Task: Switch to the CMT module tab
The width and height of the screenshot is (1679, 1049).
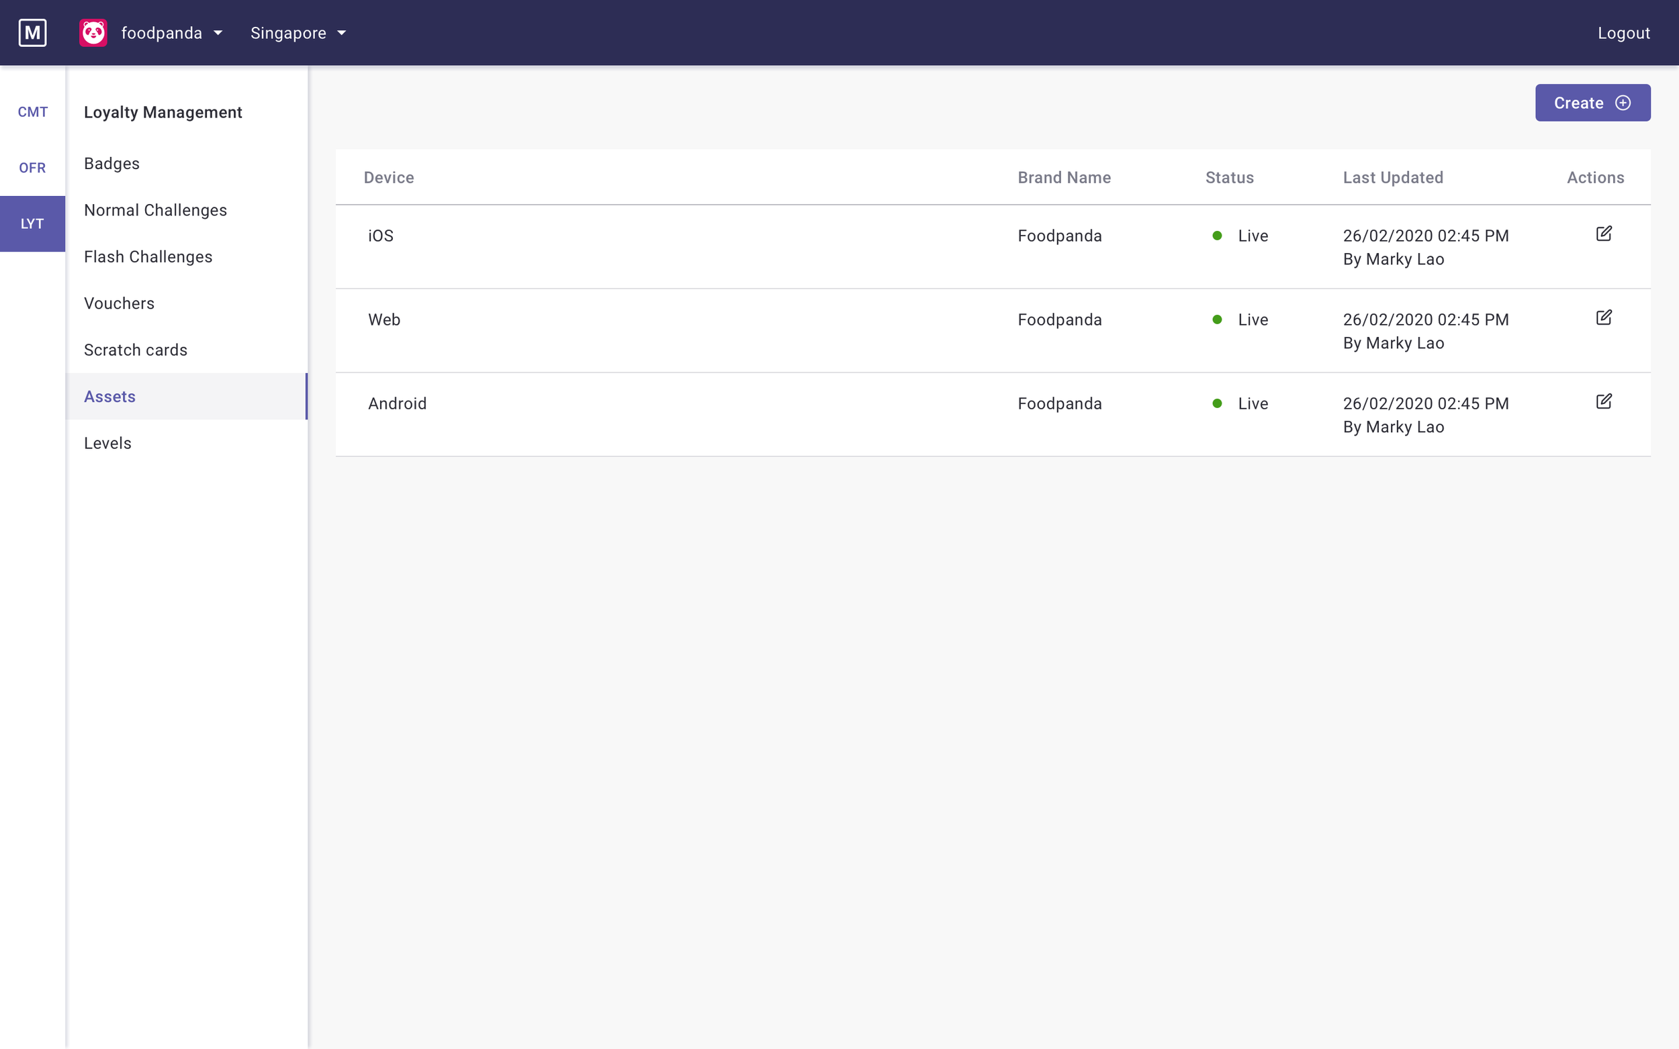Action: pos(33,111)
